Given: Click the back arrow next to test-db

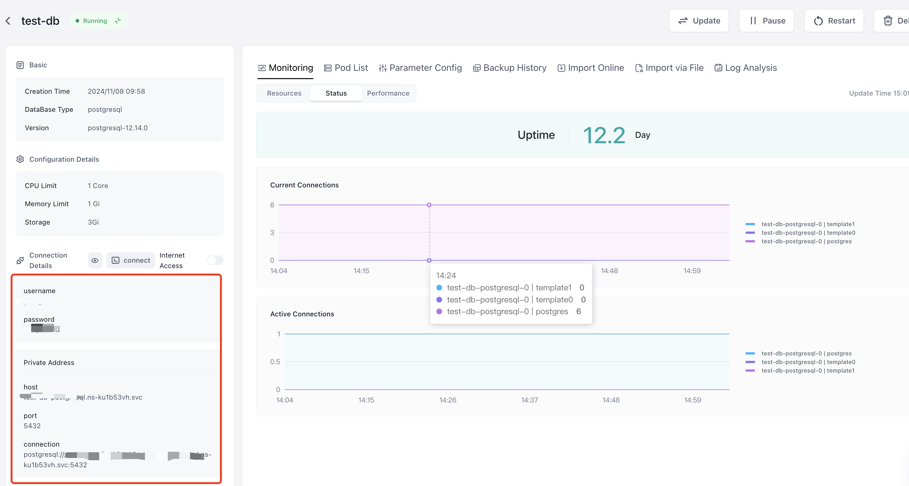Looking at the screenshot, I should [x=8, y=21].
